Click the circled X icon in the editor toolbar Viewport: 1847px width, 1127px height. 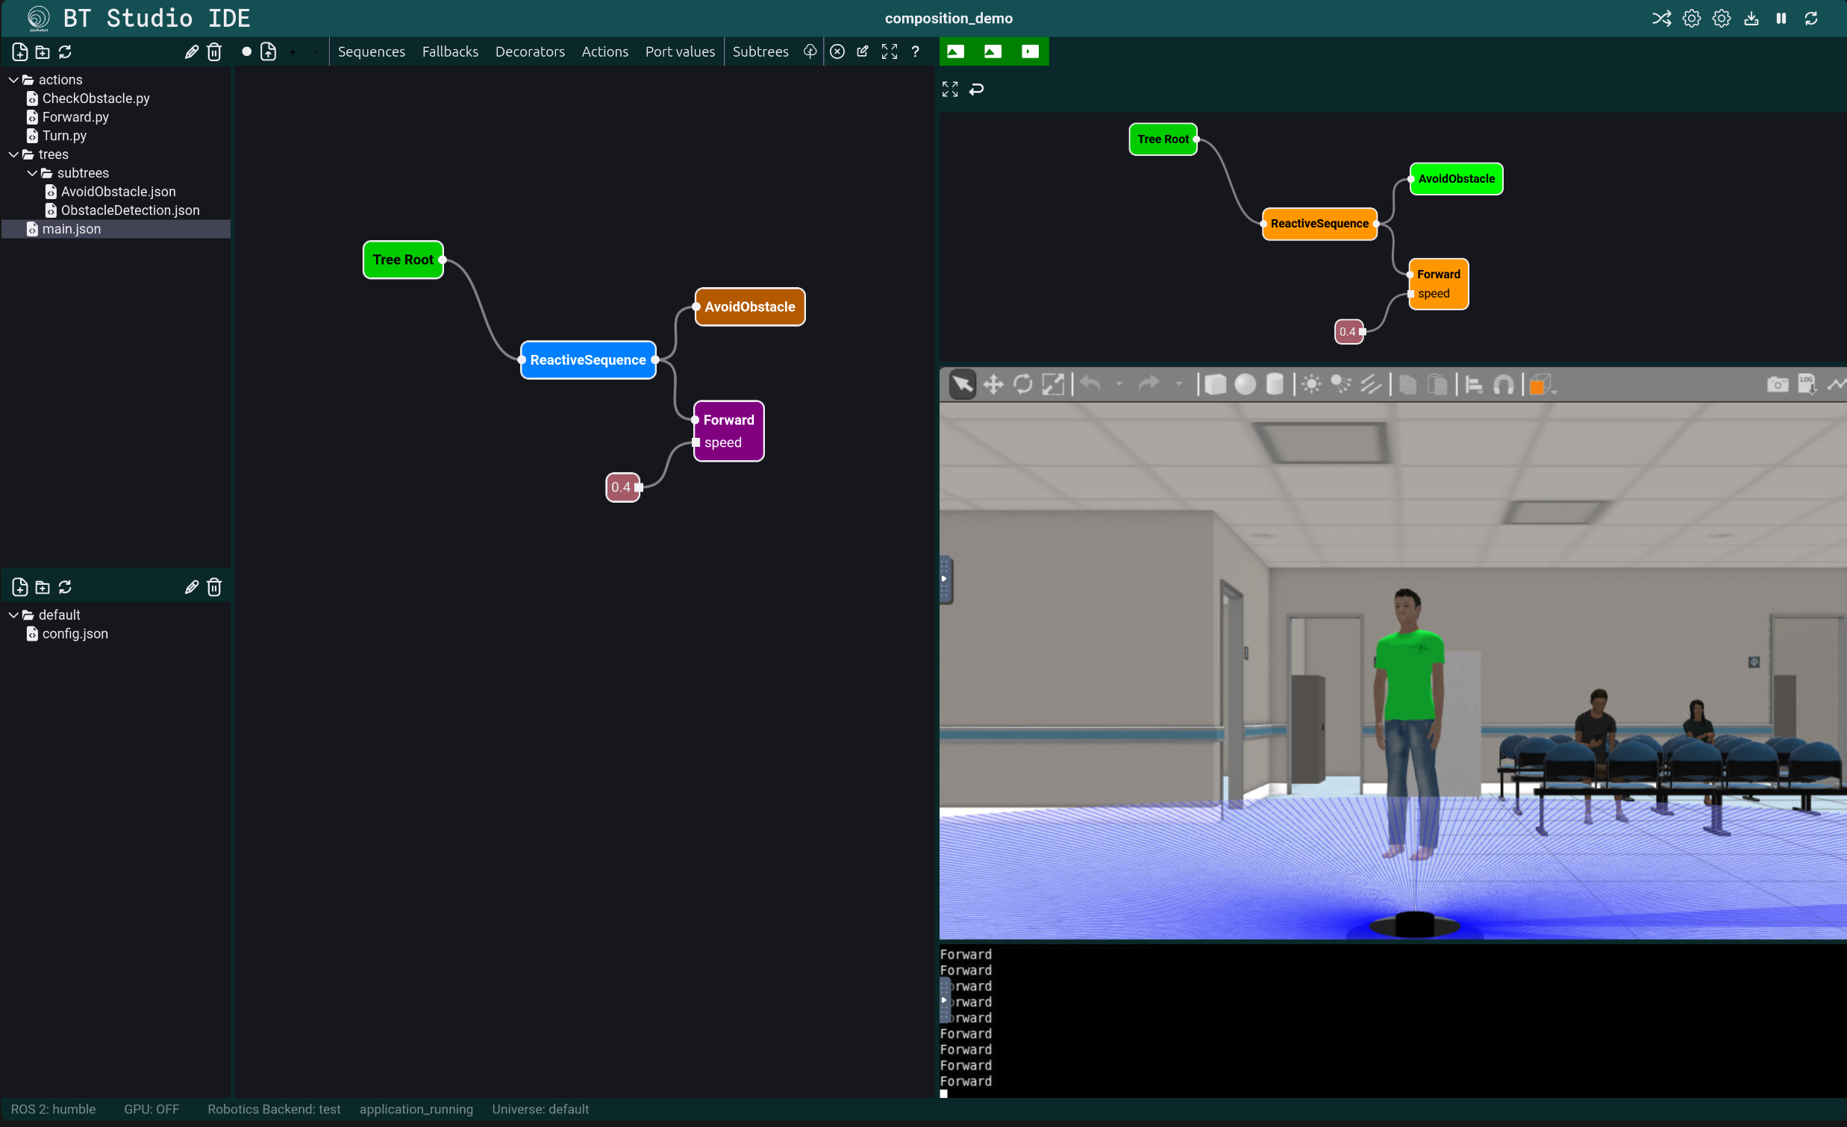[x=837, y=51]
